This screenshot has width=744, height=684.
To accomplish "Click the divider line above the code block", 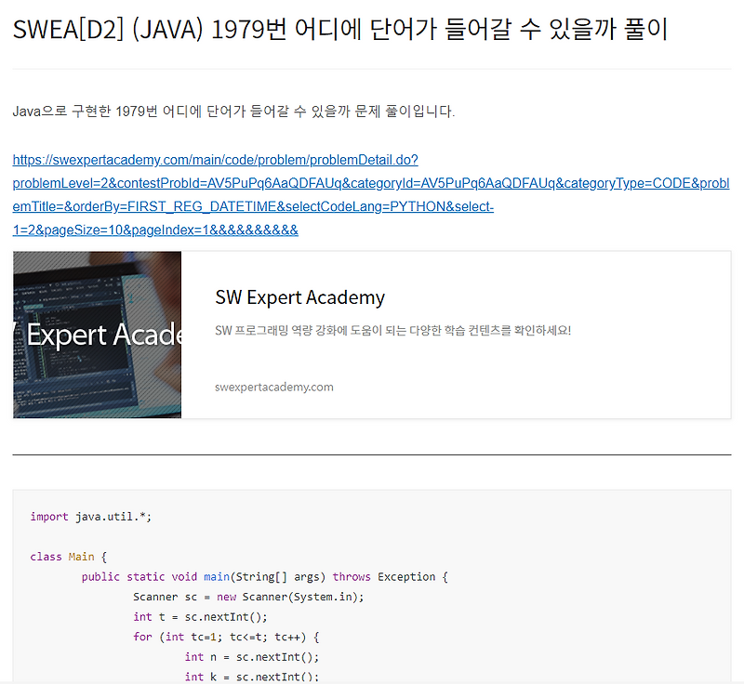I will pos(372,454).
